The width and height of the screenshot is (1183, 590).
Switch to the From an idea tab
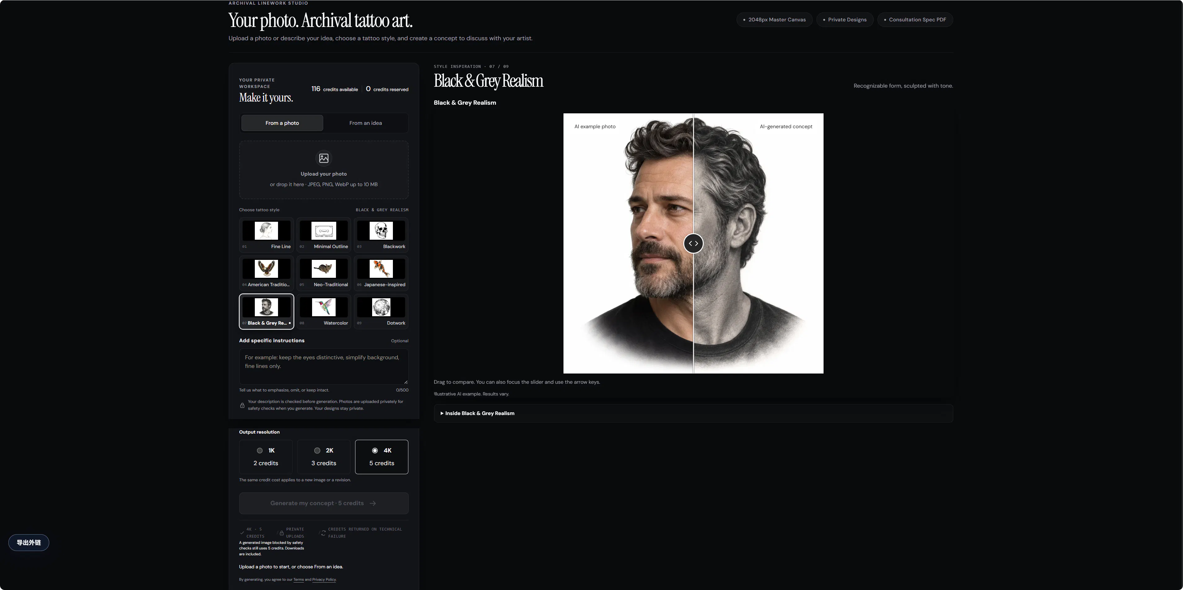(366, 123)
